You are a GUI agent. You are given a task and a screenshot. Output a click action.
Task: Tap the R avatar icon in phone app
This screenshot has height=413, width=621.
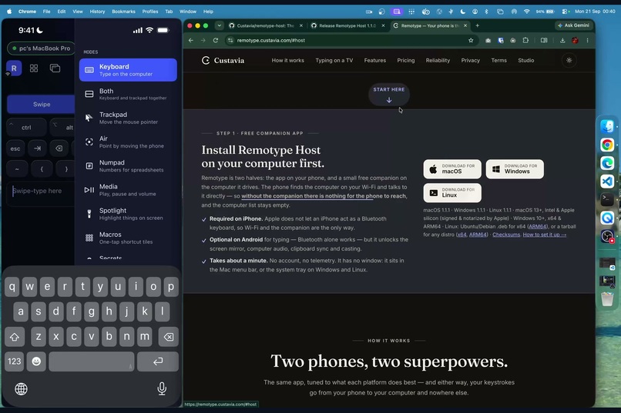tap(14, 68)
